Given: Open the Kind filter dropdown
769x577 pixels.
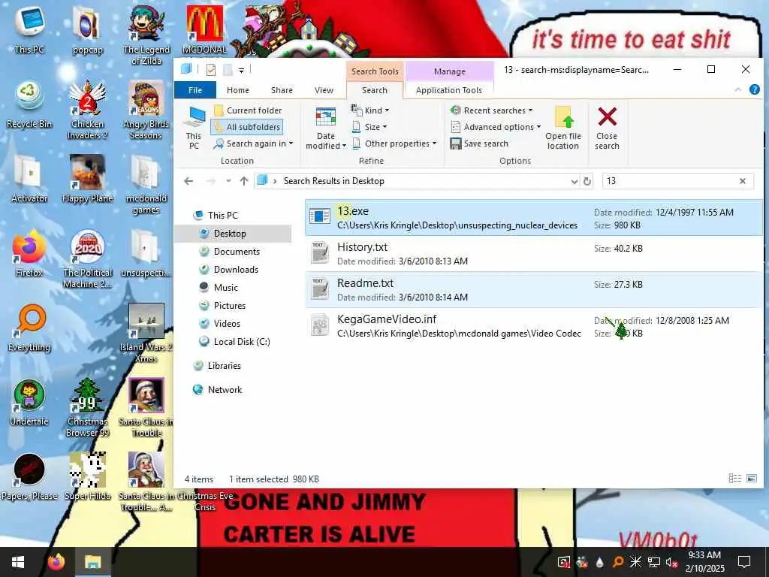Looking at the screenshot, I should coord(370,110).
